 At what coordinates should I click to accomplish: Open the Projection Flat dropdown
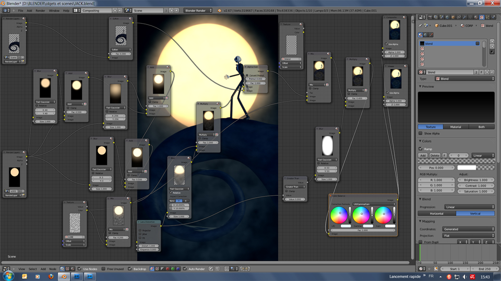[x=469, y=235]
